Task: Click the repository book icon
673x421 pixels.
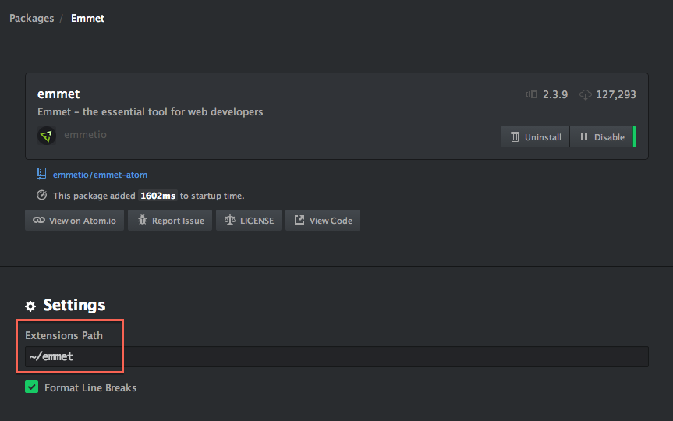Action: [41, 174]
